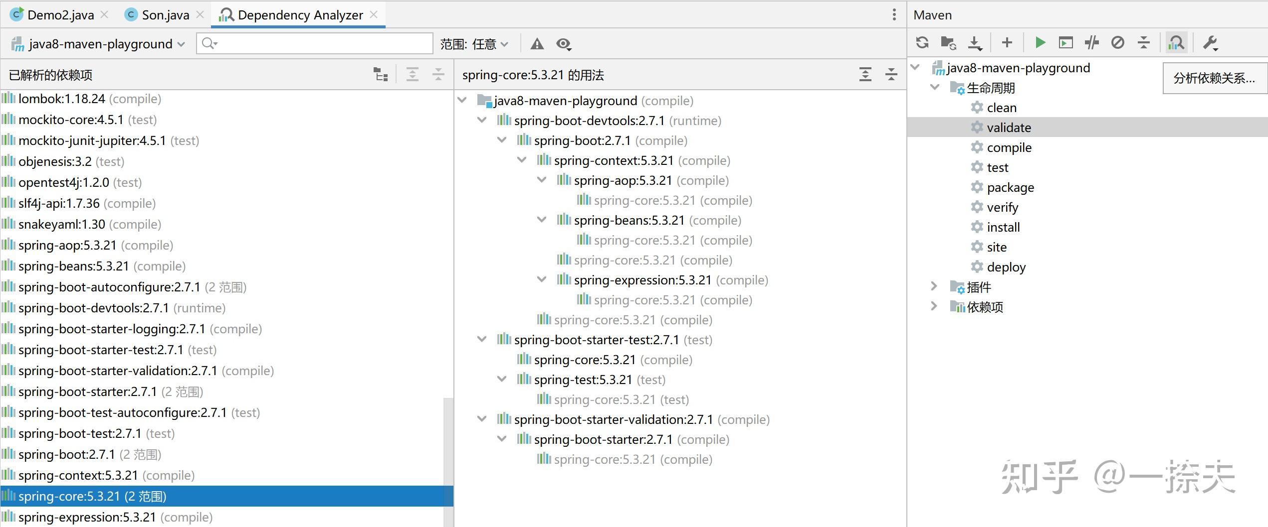Expand the 插件 plugins node

tap(934, 286)
